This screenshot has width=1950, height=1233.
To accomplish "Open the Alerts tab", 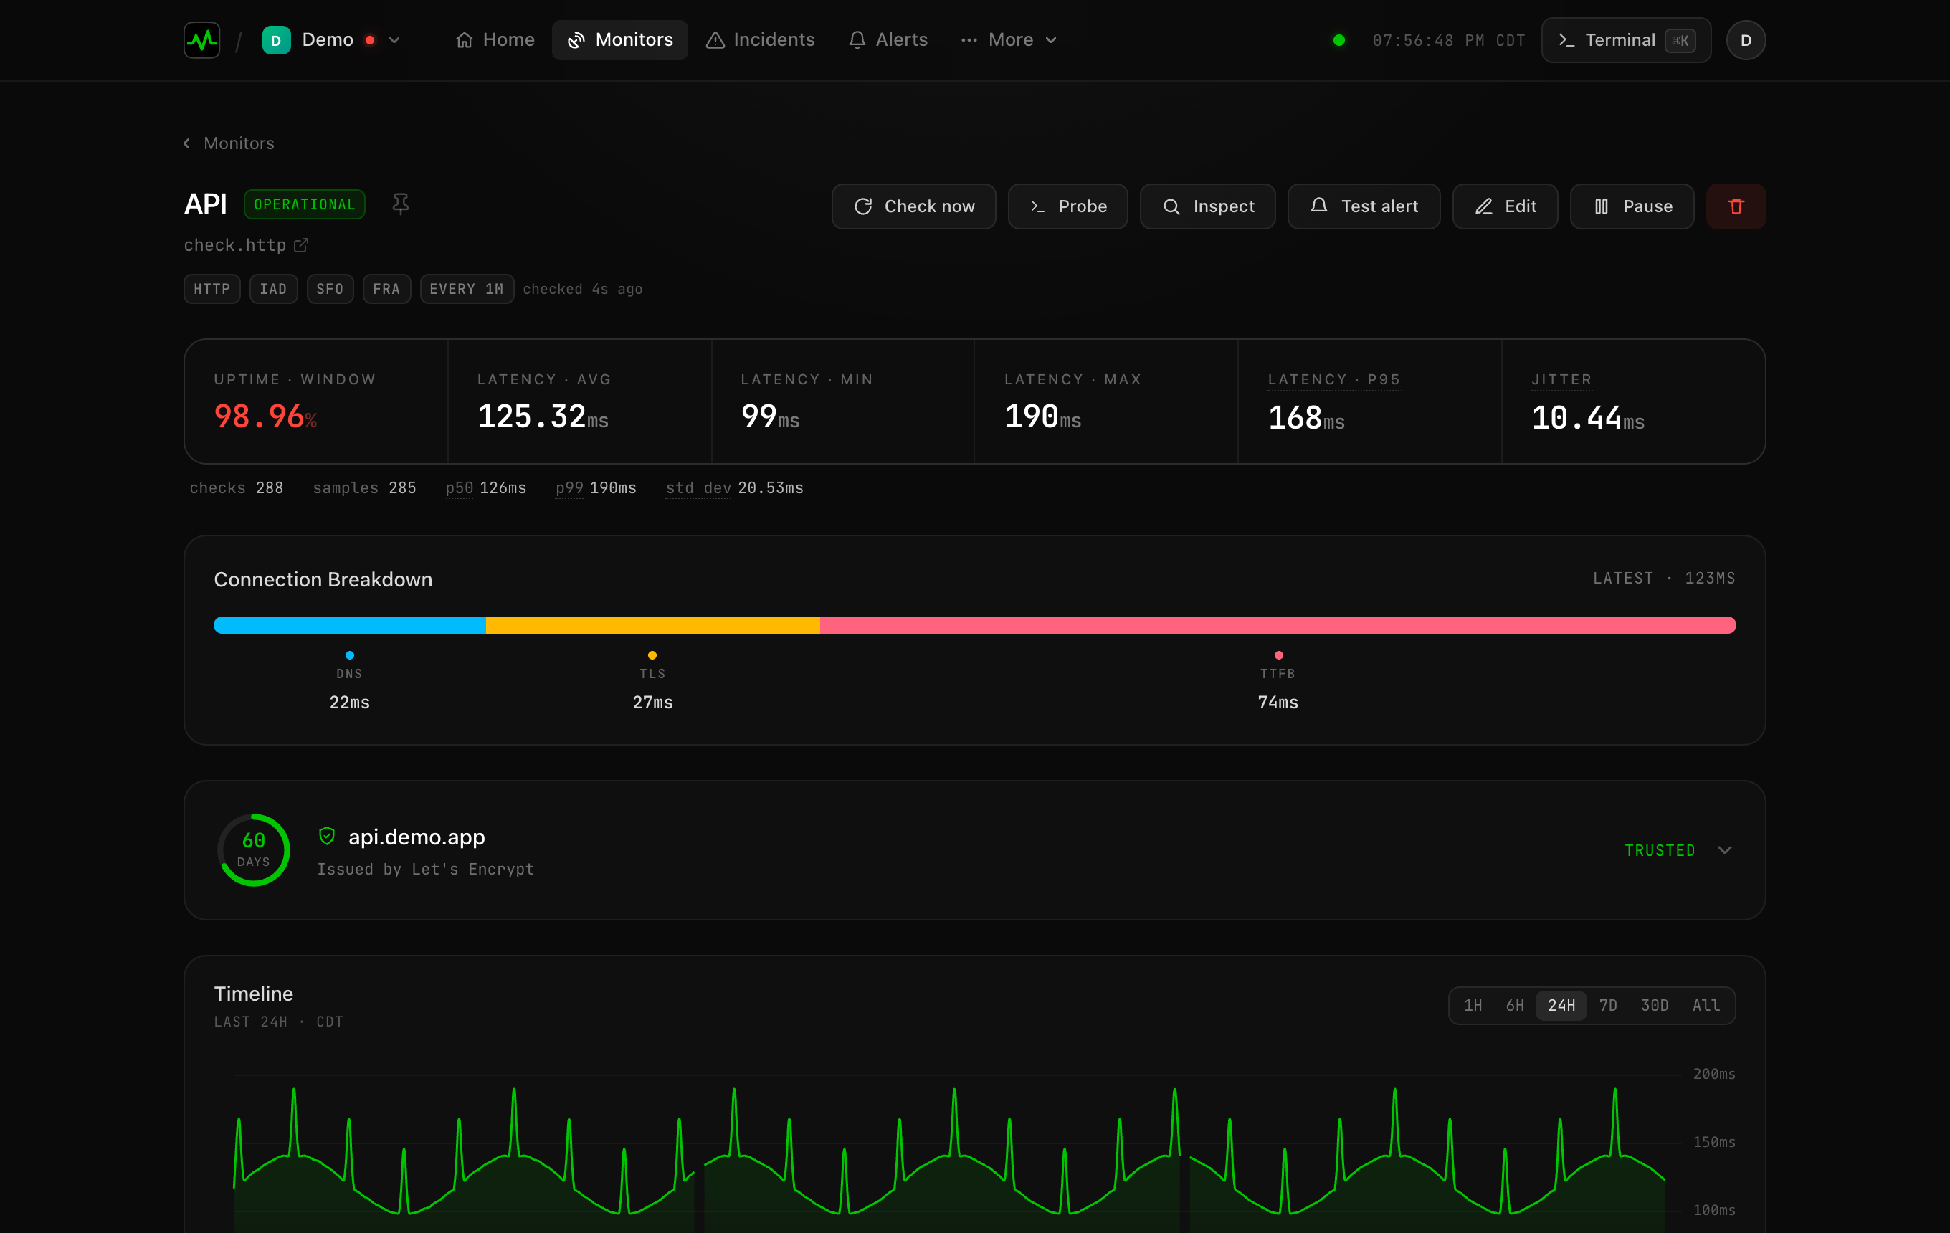I will [888, 39].
